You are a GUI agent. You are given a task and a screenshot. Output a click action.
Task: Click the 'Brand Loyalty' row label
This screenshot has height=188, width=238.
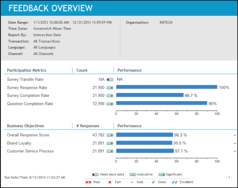point(19,143)
